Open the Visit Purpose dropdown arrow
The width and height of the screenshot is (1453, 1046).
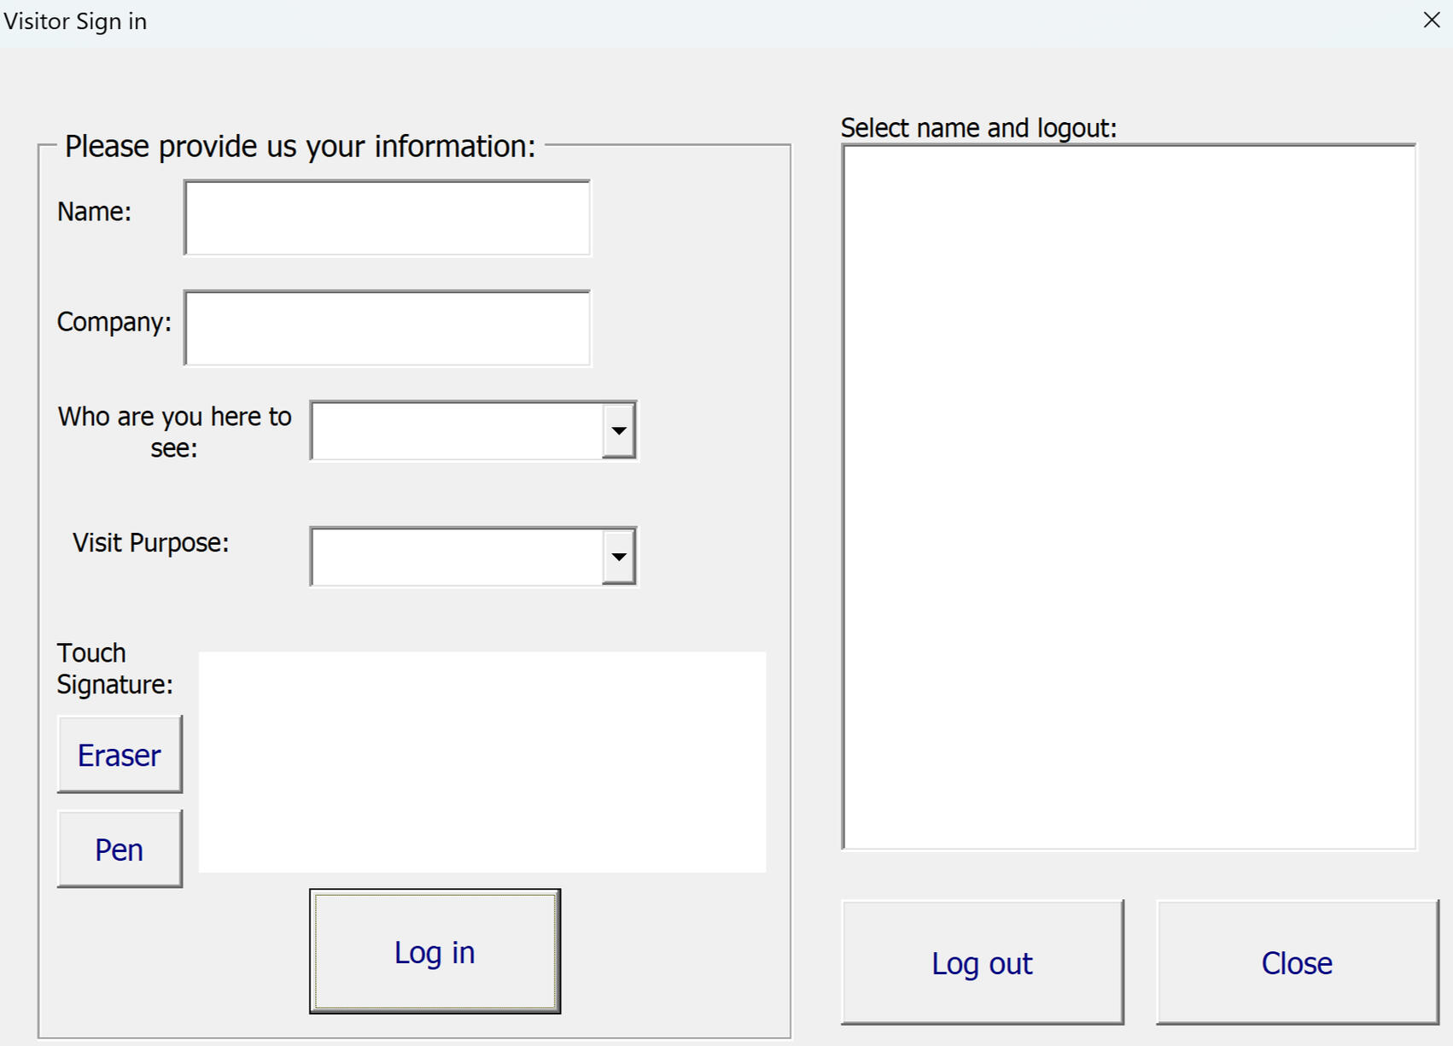[619, 557]
